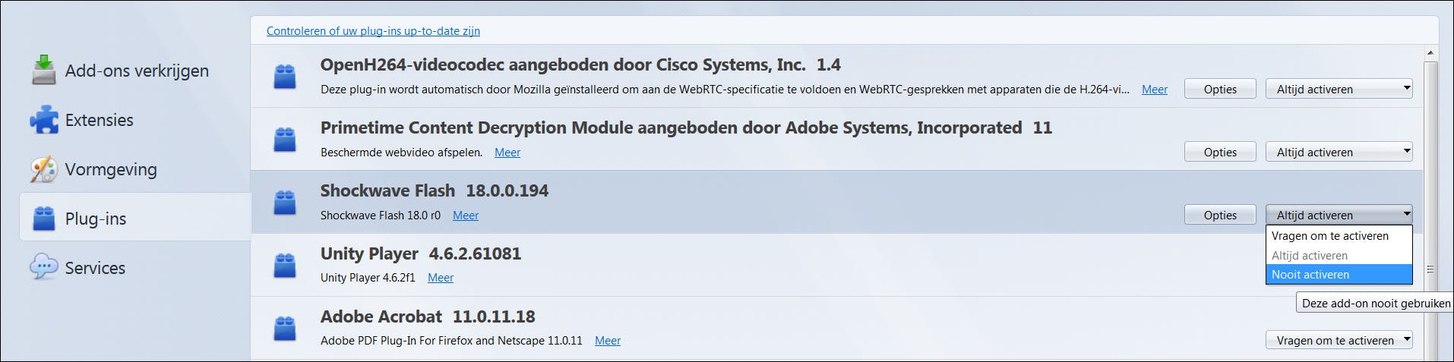Pick 'Altijd activeren' in the open list
The width and height of the screenshot is (1454, 362).
1339,256
